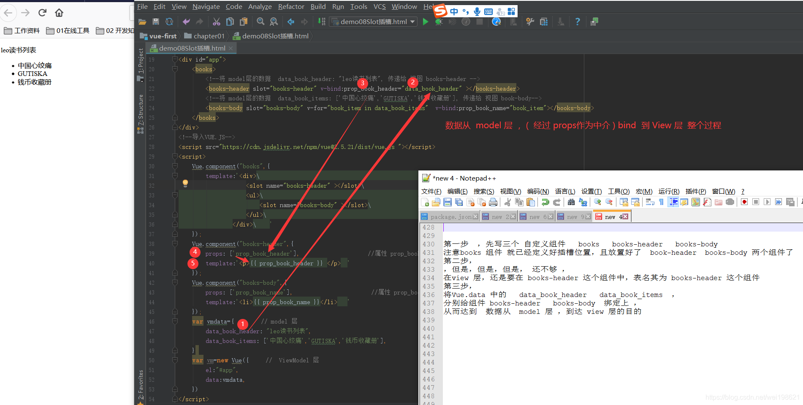Click the green Debug bug icon

[x=439, y=22]
